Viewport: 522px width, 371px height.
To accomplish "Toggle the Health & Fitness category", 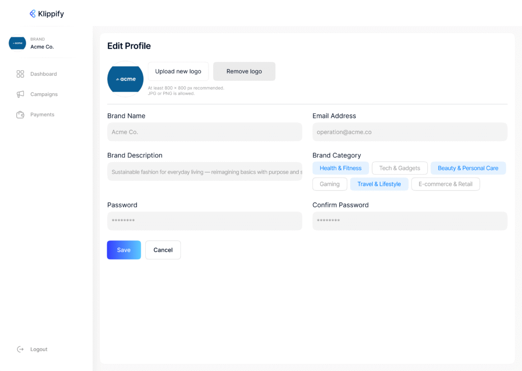I will (341, 168).
